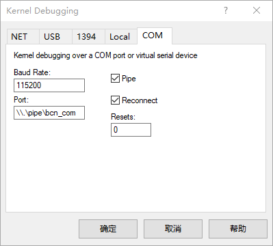This screenshot has height=246, width=273.
Task: Click the "Resets:" label text
Action: (x=123, y=117)
